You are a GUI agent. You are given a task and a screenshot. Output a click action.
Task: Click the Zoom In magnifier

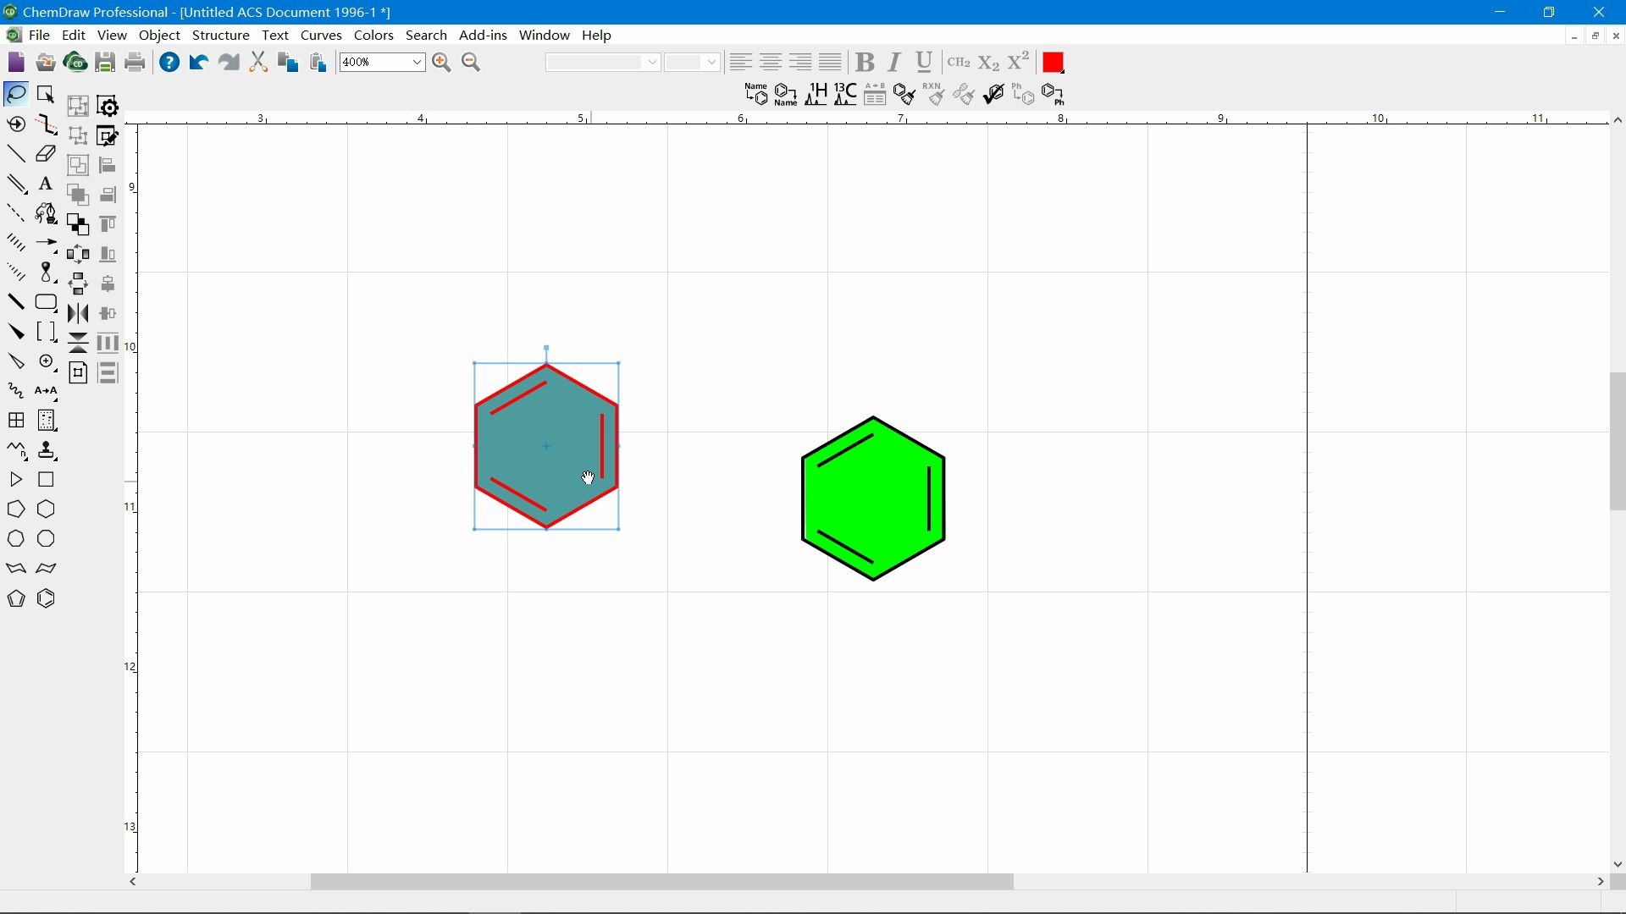point(441,63)
